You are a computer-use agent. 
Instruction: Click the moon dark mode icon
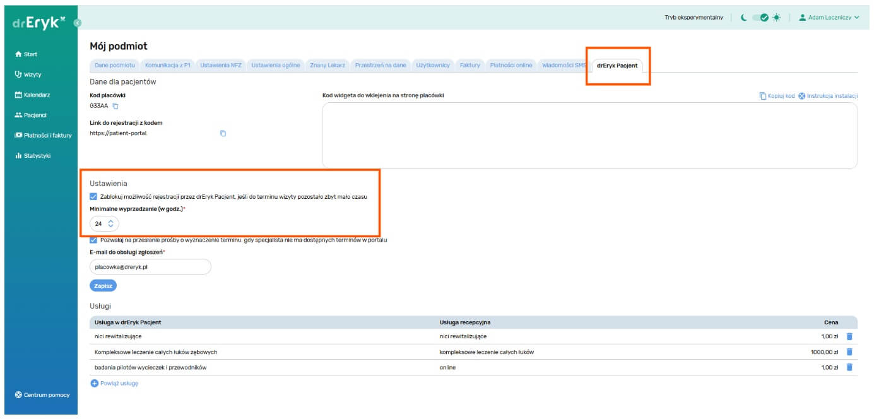pyautogui.click(x=744, y=18)
